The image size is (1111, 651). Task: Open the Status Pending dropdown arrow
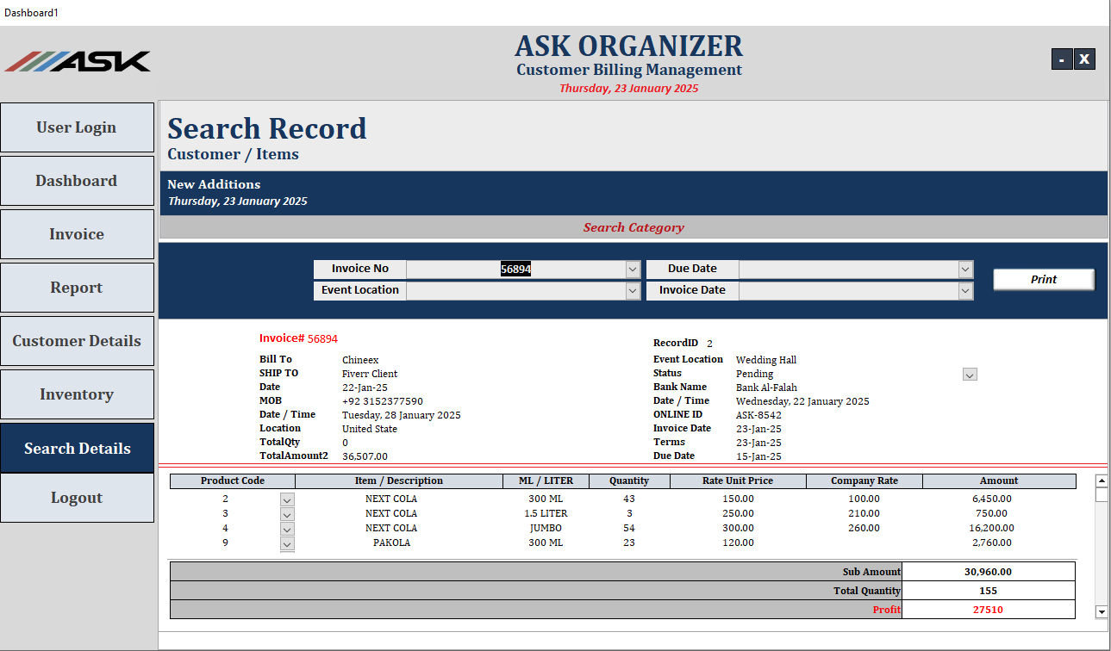point(970,375)
